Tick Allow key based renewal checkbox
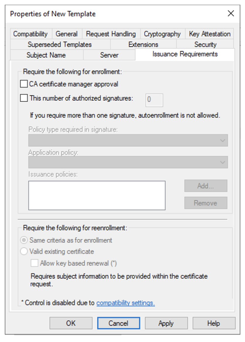The width and height of the screenshot is (245, 342). point(35,263)
